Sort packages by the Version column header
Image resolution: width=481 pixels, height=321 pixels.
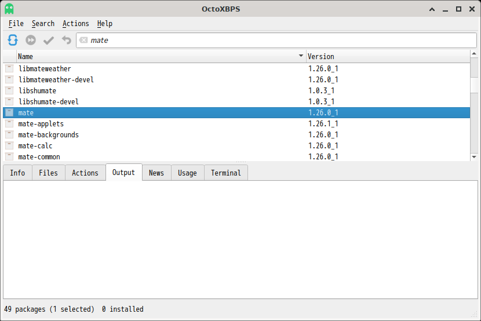click(x=388, y=56)
